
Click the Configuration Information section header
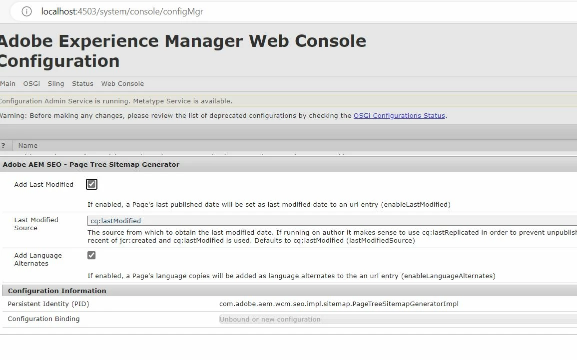point(57,291)
